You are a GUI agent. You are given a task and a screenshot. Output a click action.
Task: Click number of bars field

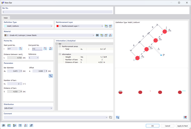(x=14, y=84)
